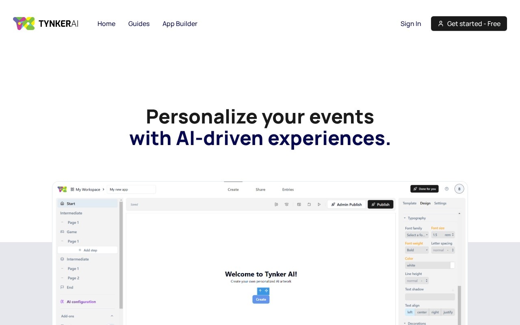The image size is (520, 325).
Task: Click Get started - Free button
Action: pyautogui.click(x=469, y=24)
